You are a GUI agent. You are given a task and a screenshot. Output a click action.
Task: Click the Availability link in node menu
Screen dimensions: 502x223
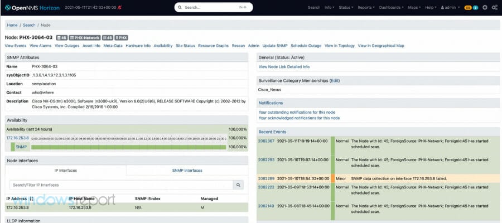coord(163,46)
